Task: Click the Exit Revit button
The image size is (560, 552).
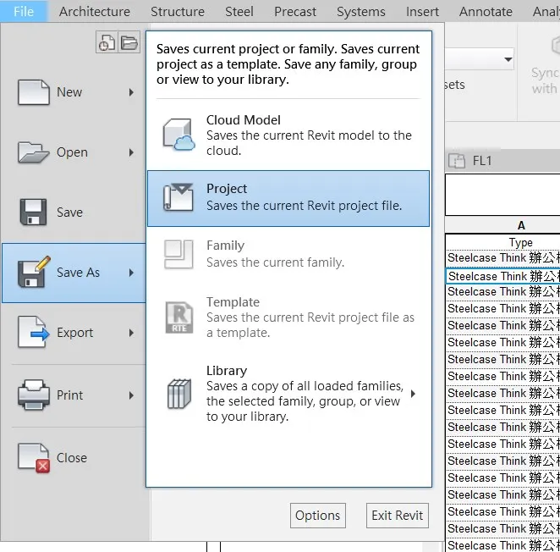Action: point(397,516)
